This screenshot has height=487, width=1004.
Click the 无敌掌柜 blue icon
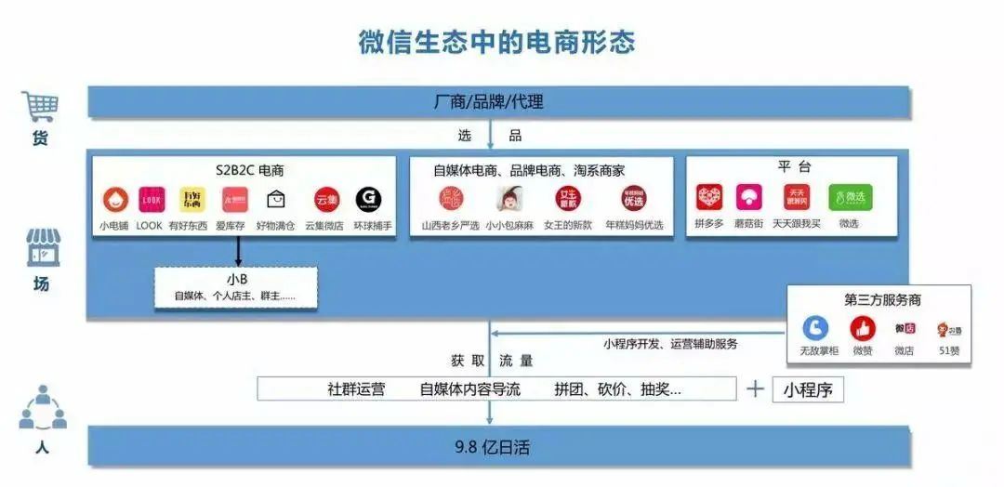[815, 328]
